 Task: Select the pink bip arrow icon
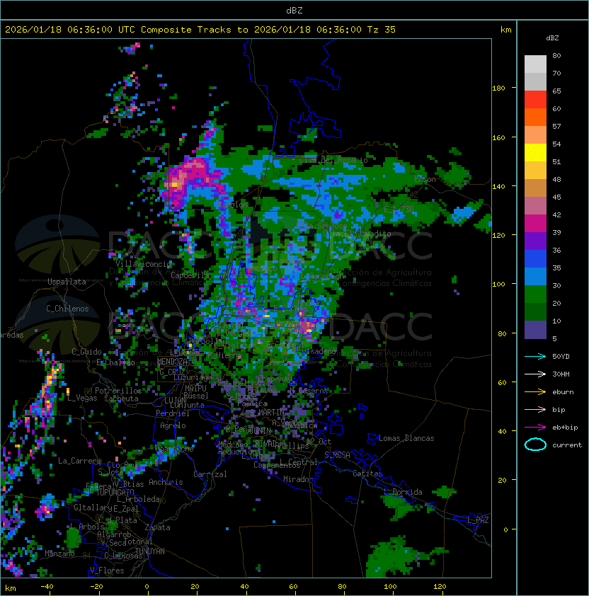pos(535,409)
